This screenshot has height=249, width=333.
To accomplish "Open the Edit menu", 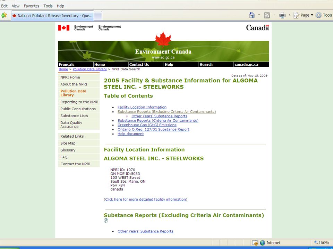I will click(x=4, y=6).
